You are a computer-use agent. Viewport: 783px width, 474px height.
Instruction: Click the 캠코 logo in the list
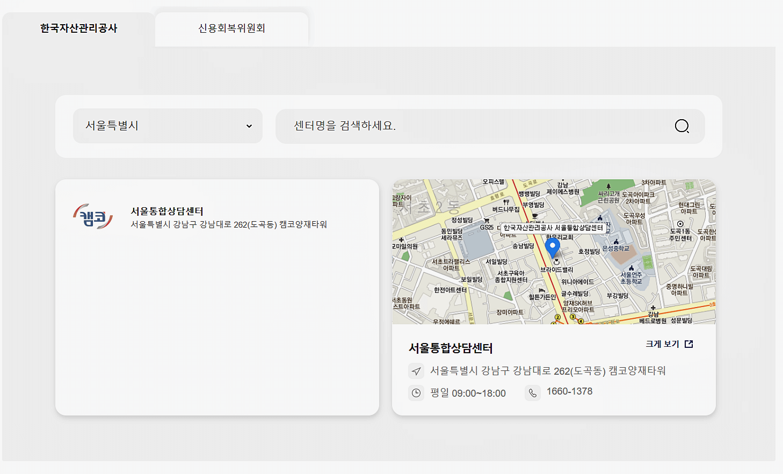(93, 216)
